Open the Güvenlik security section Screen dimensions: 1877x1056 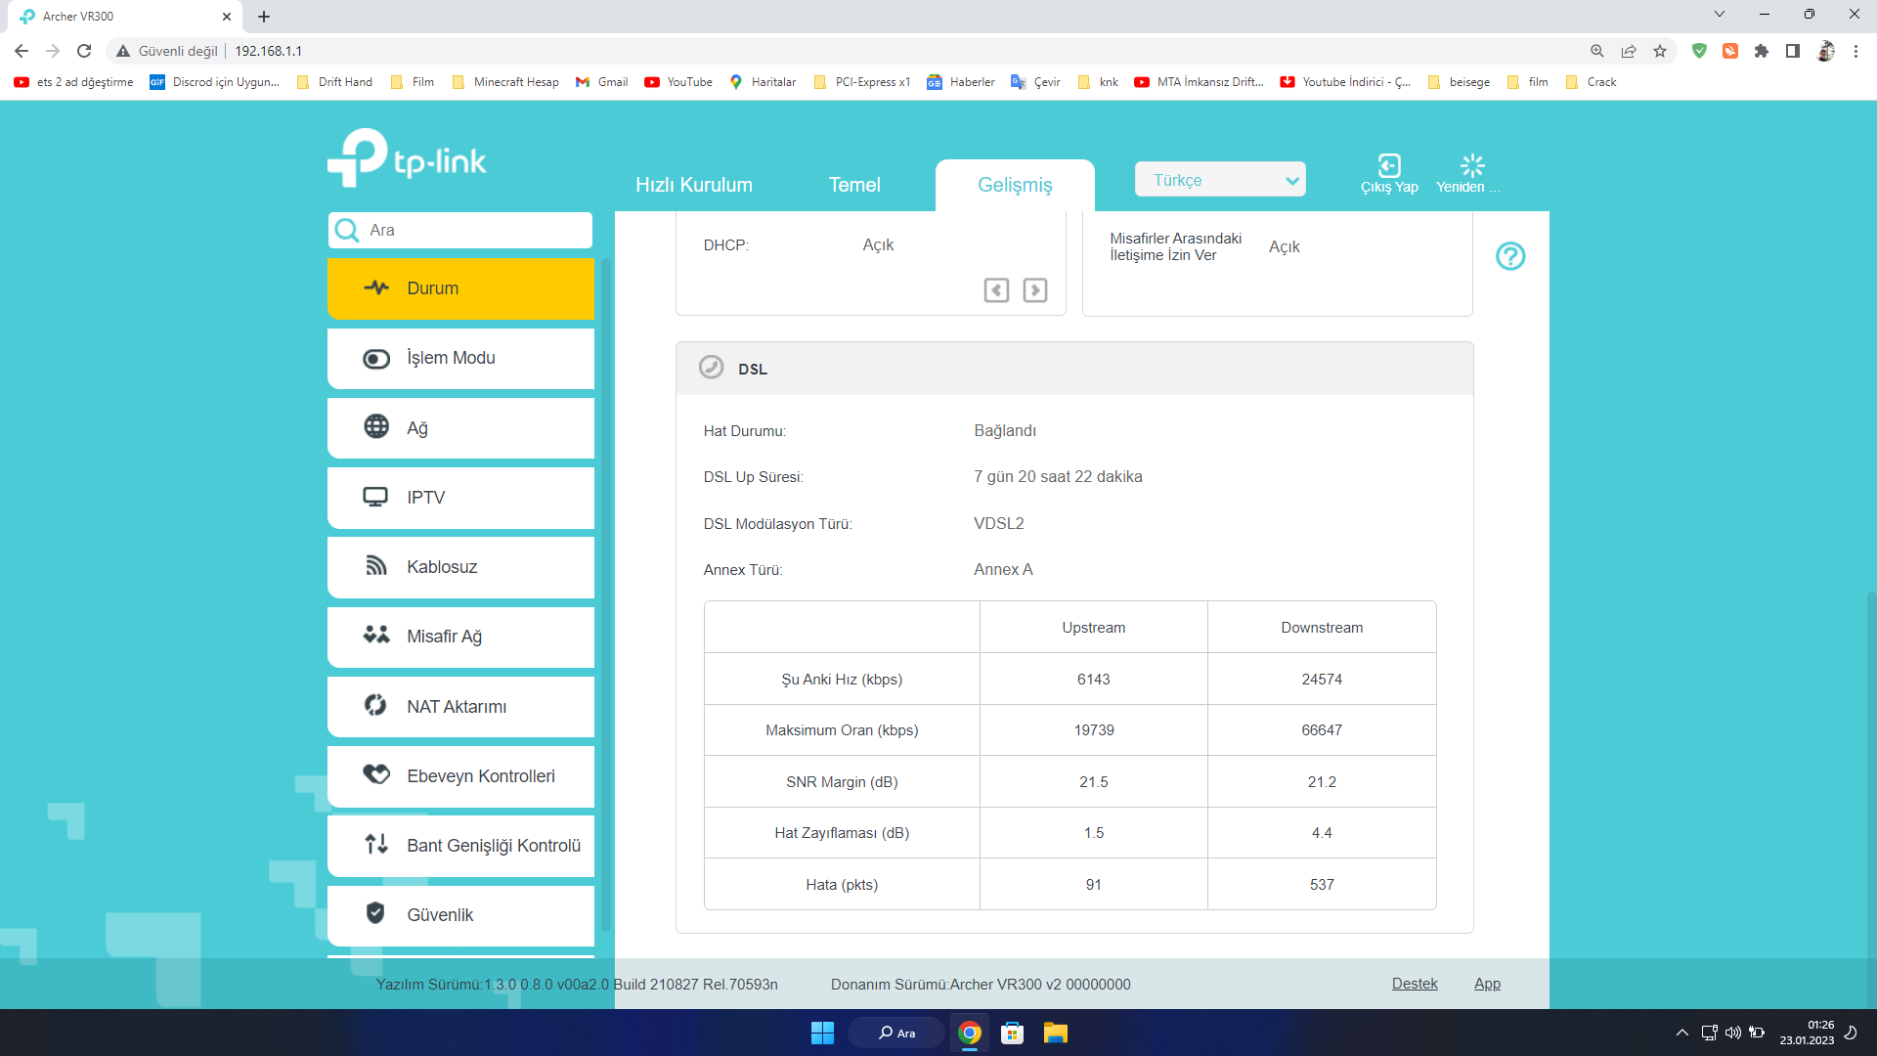click(460, 915)
